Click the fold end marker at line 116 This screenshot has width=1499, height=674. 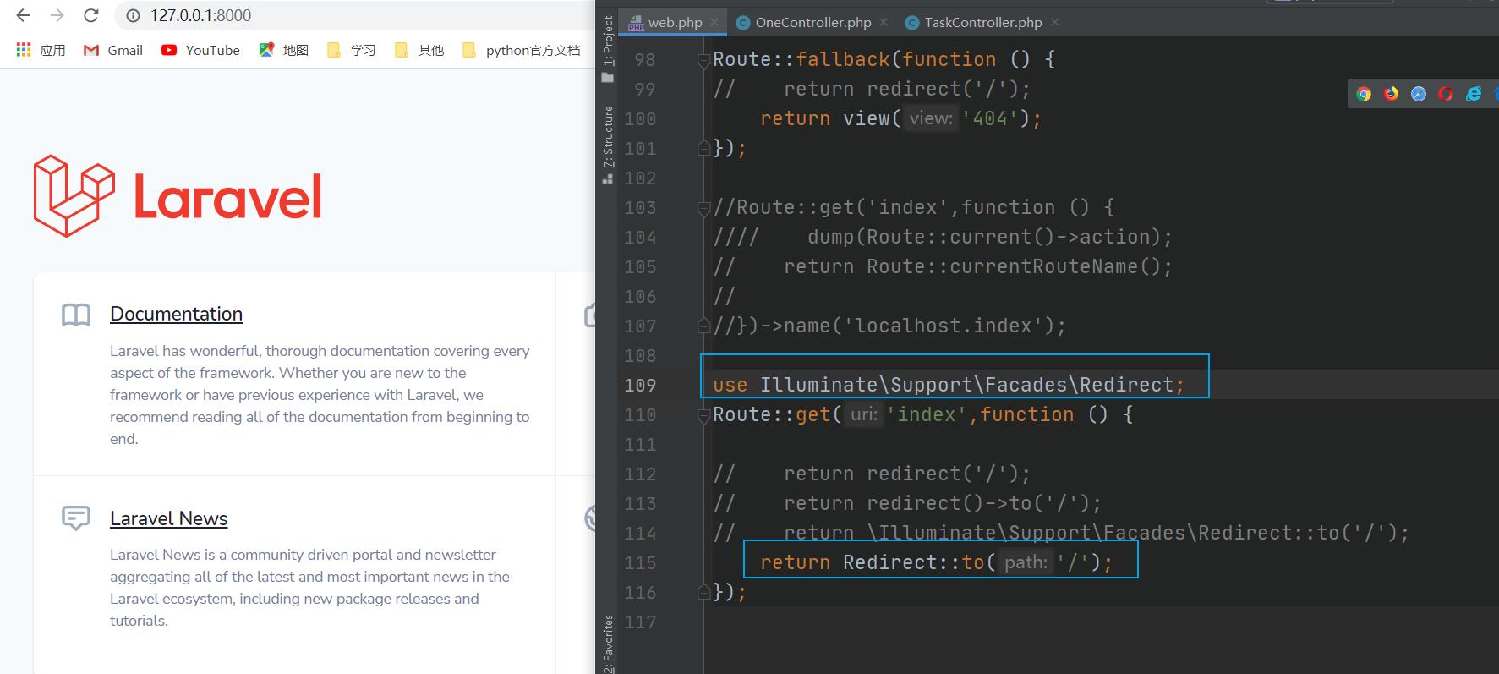coord(703,593)
